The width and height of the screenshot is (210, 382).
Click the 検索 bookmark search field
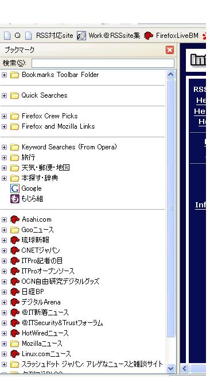[x=103, y=63]
